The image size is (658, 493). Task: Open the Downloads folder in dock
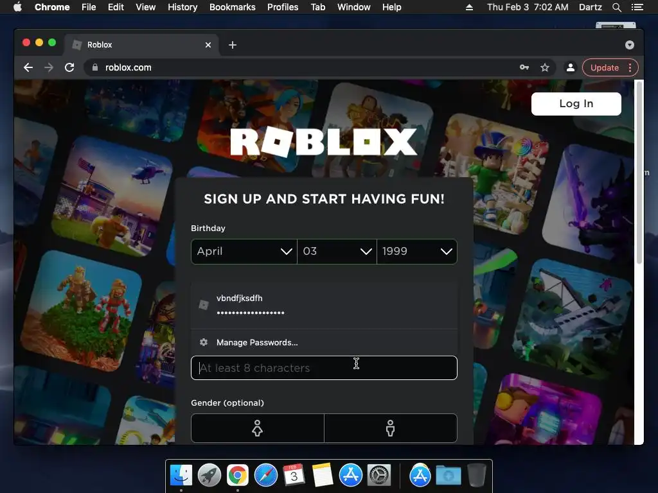(x=448, y=476)
